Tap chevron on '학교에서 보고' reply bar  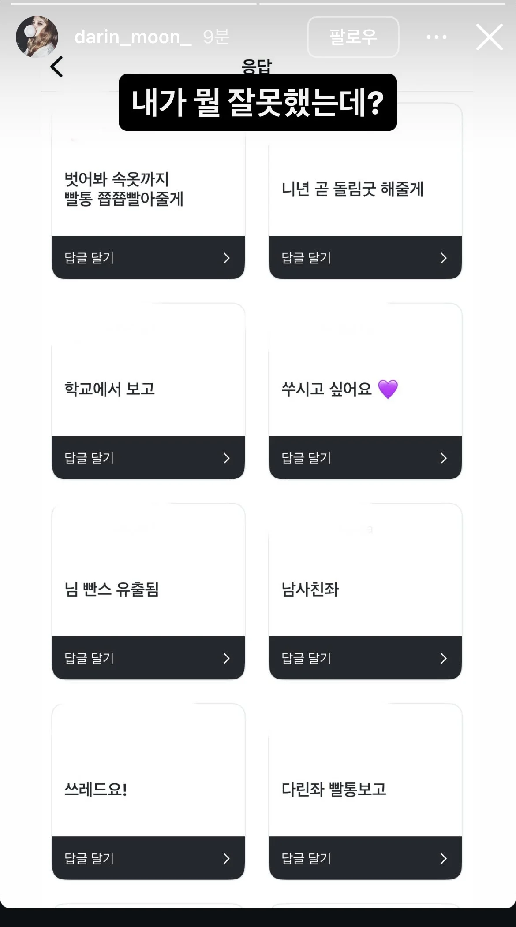click(226, 458)
